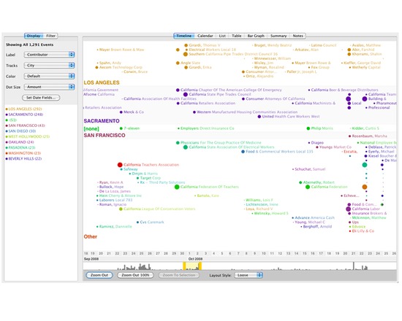
Task: Open the Notes tab
Action: [298, 36]
